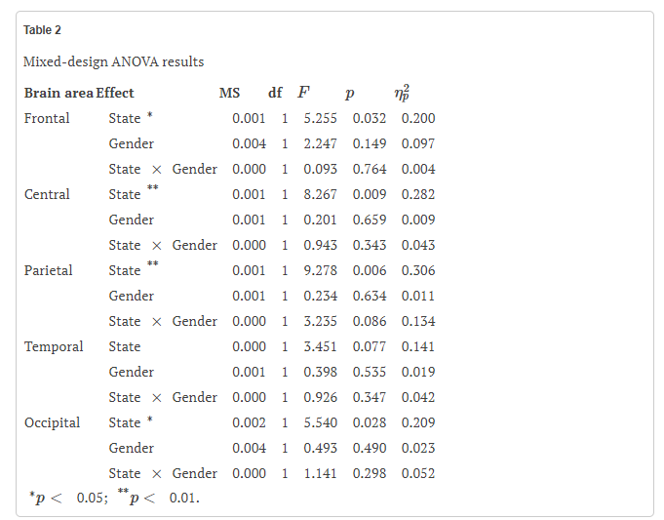Select the Temporal brain area cell
Screen dimensions: 664x520
[54, 346]
